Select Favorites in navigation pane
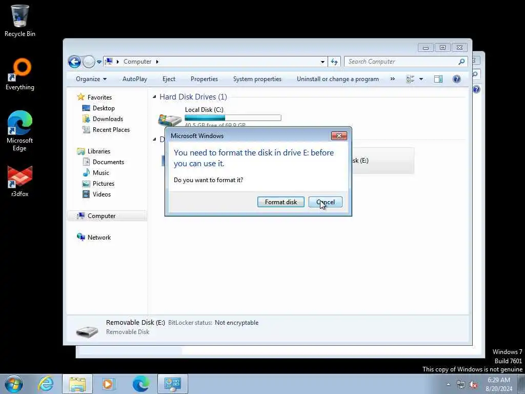 [99, 97]
